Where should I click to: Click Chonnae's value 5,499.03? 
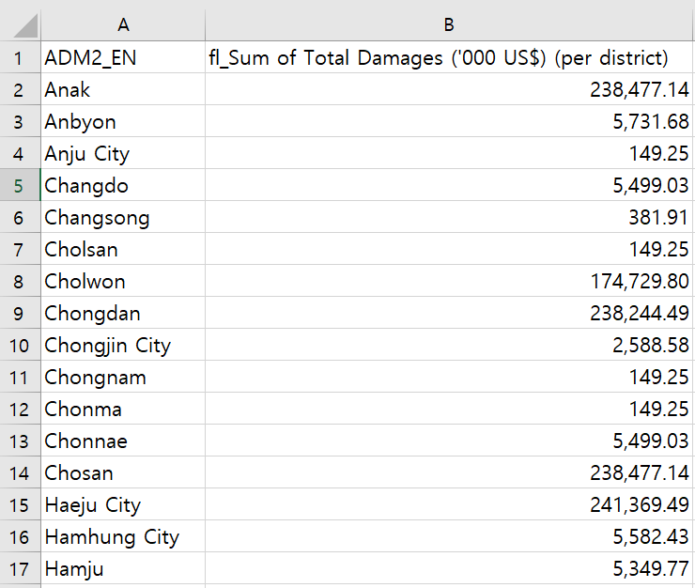tap(449, 441)
